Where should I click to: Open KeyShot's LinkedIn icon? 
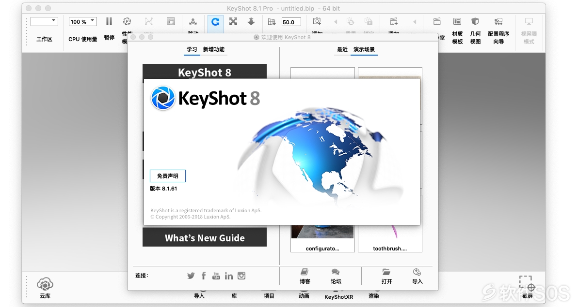click(x=228, y=276)
